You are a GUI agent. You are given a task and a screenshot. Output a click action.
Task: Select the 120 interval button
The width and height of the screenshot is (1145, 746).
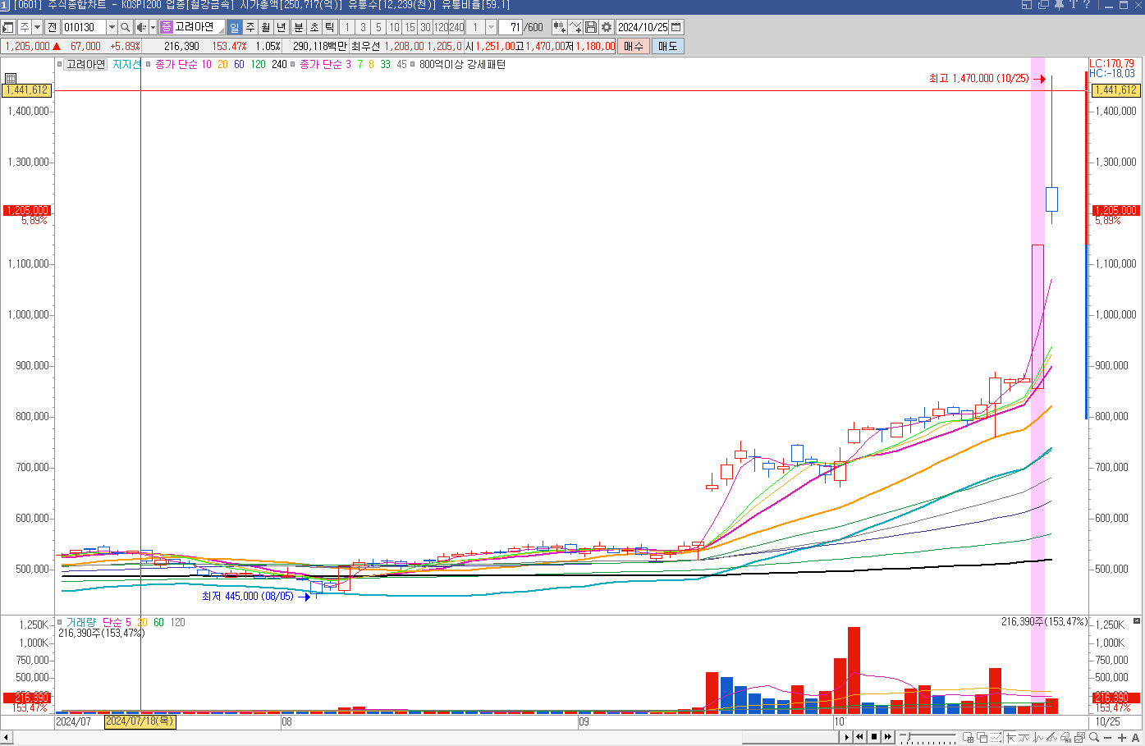point(441,27)
